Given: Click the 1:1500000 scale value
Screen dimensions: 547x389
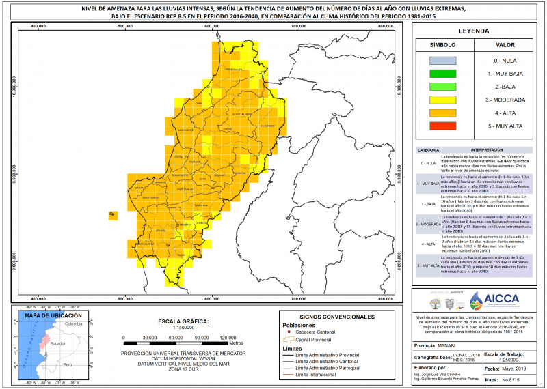Looking at the screenshot, I should pyautogui.click(x=183, y=328).
